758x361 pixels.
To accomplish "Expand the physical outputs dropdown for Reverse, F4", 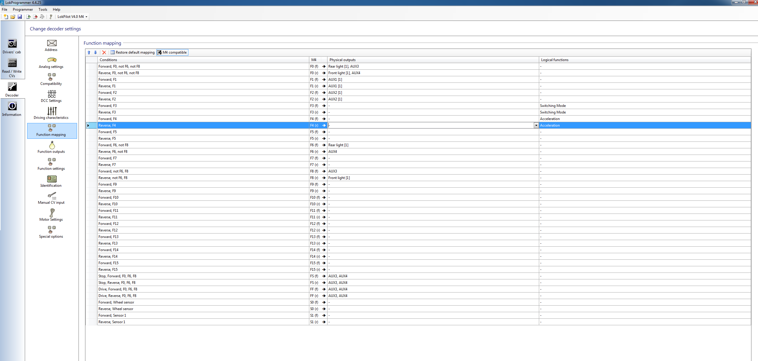I will pyautogui.click(x=536, y=125).
